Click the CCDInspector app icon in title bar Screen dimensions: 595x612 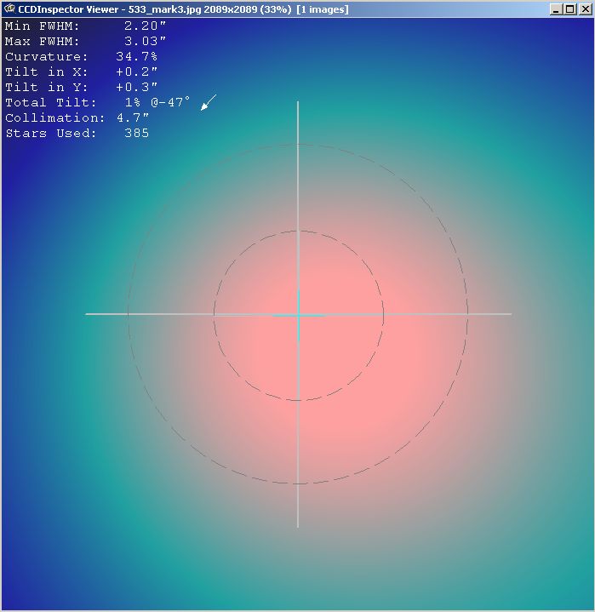coord(9,9)
